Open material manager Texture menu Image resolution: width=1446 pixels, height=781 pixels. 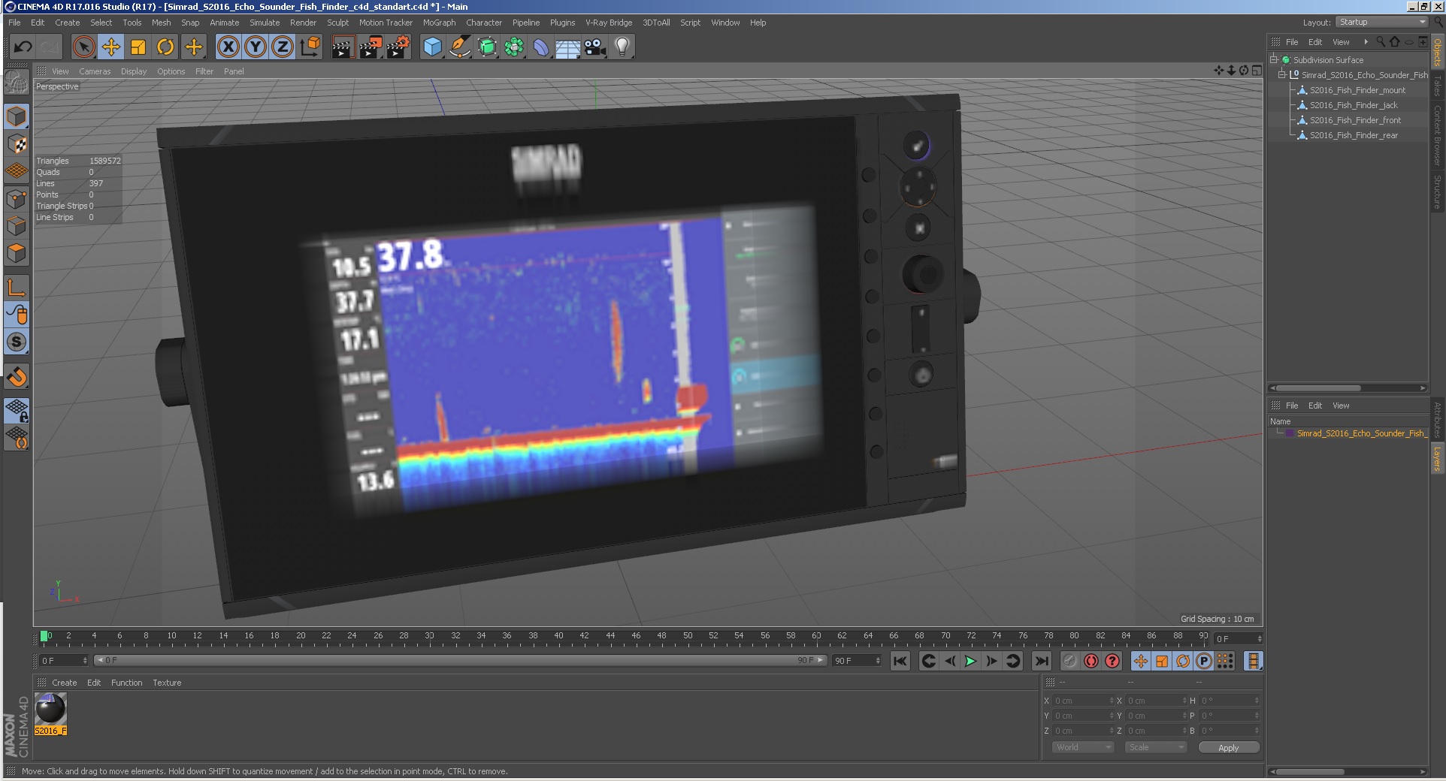pos(167,683)
